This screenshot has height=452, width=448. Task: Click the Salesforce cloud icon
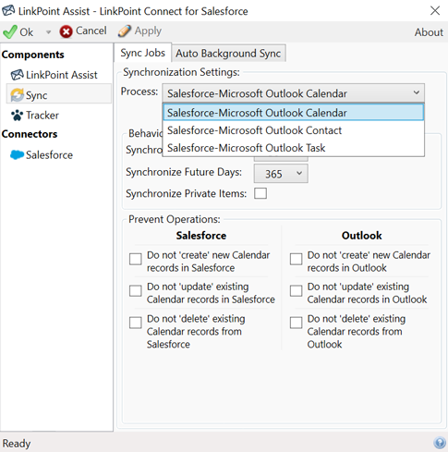click(17, 154)
